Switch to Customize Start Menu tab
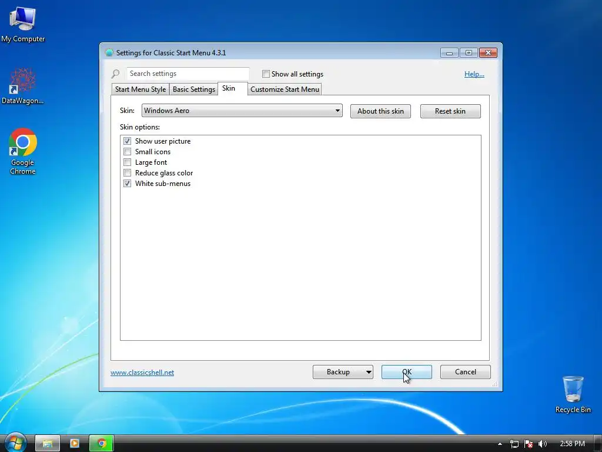The height and width of the screenshot is (452, 602). pos(285,89)
